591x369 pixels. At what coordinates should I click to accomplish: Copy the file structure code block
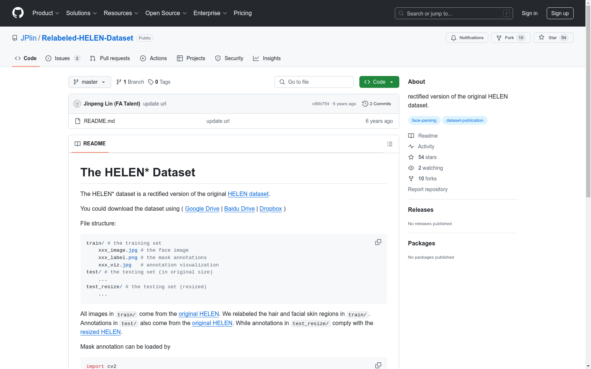coord(378,242)
